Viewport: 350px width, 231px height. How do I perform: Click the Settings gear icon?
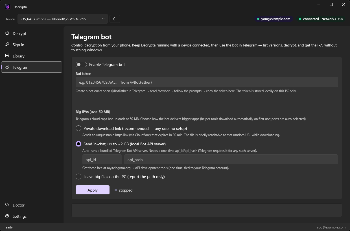click(7, 216)
